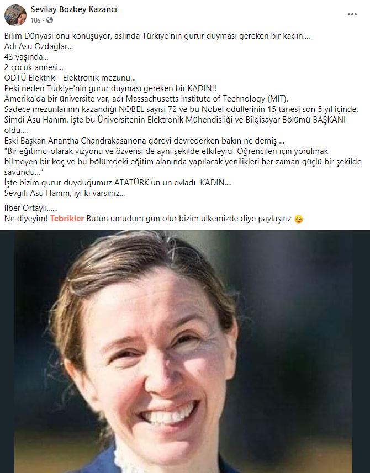Click the line 'Adı Asu Özdağlar...'
The image size is (370, 473).
pyautogui.click(x=39, y=46)
